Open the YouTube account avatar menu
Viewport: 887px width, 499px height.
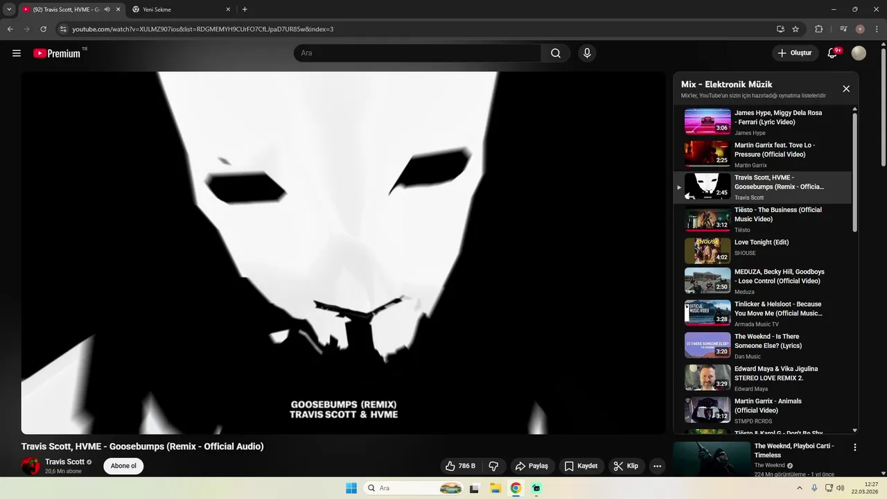click(x=859, y=53)
